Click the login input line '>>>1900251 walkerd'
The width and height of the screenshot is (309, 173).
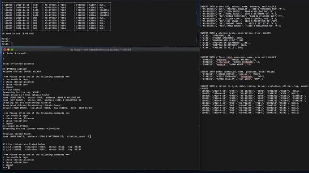[14, 69]
